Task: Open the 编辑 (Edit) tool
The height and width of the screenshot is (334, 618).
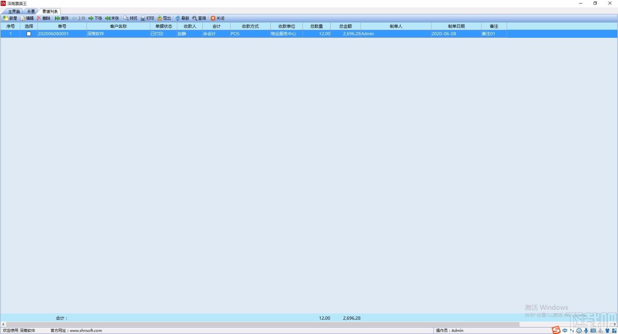Action: (x=27, y=18)
